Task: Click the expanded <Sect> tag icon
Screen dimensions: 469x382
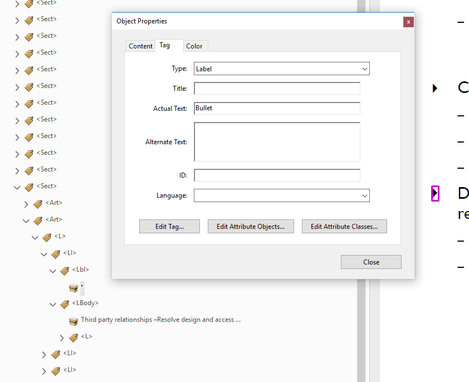Action: pyautogui.click(x=30, y=187)
